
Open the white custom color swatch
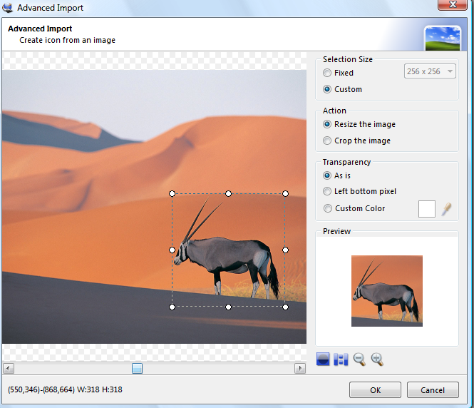(427, 209)
